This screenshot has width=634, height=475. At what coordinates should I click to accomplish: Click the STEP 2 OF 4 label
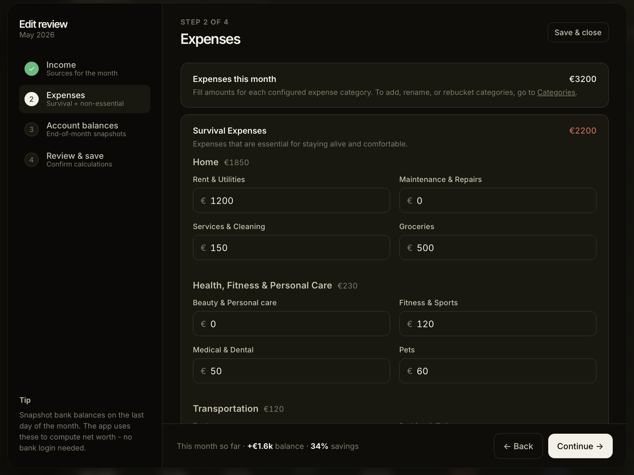pyautogui.click(x=204, y=22)
